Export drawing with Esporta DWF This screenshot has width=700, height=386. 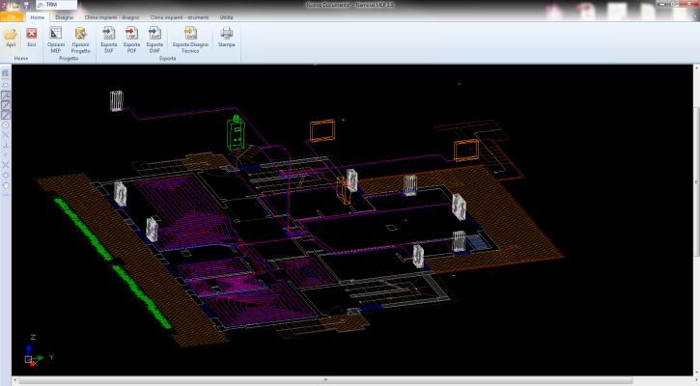pos(154,36)
